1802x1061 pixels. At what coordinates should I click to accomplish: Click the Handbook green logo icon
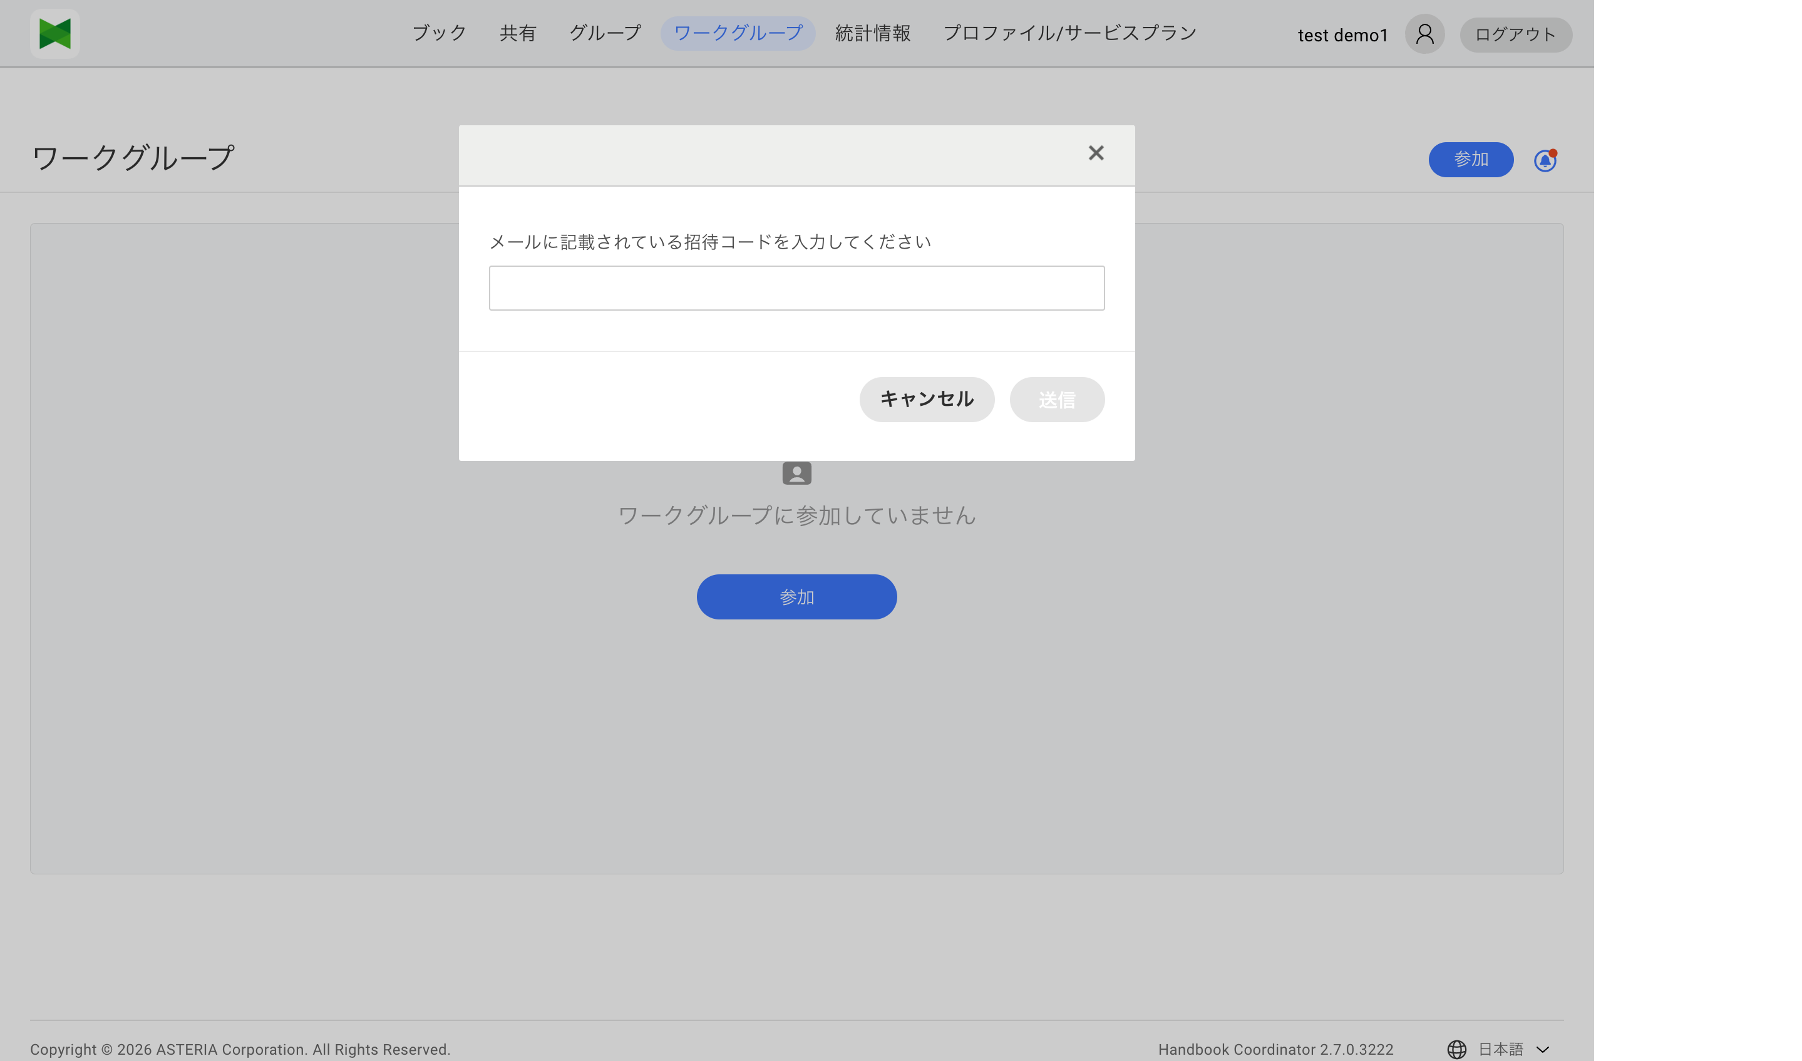pos(55,34)
